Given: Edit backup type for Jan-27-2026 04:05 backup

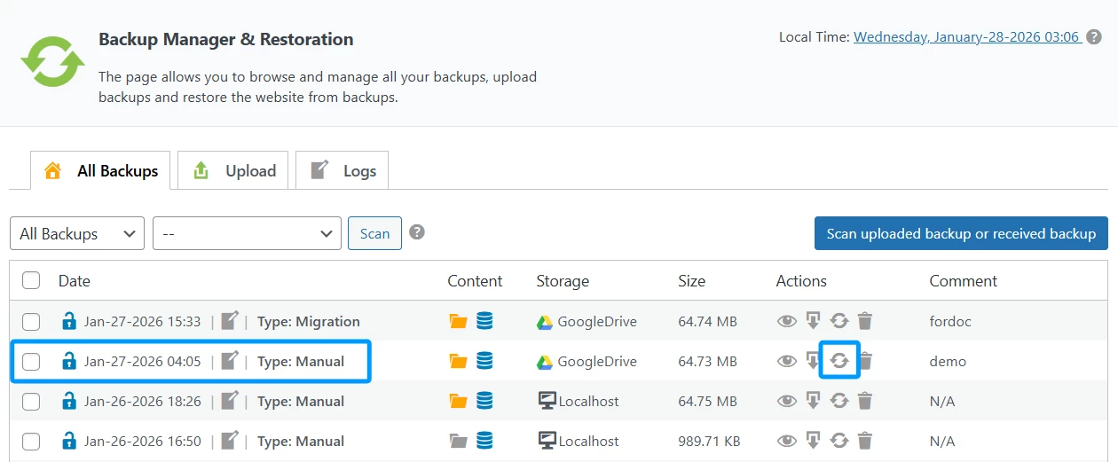Looking at the screenshot, I should coord(230,361).
